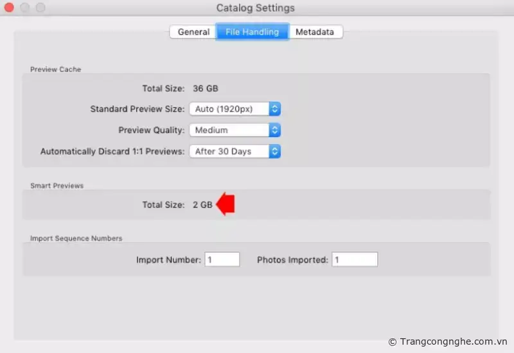Image resolution: width=514 pixels, height=353 pixels.
Task: Open the Standard Preview Size dropdown
Action: tap(235, 109)
